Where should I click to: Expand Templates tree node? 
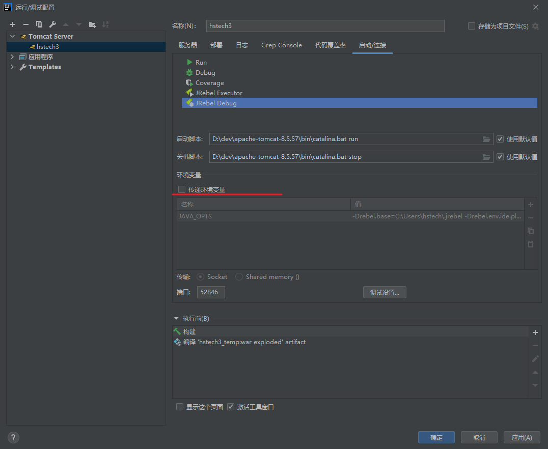point(13,67)
